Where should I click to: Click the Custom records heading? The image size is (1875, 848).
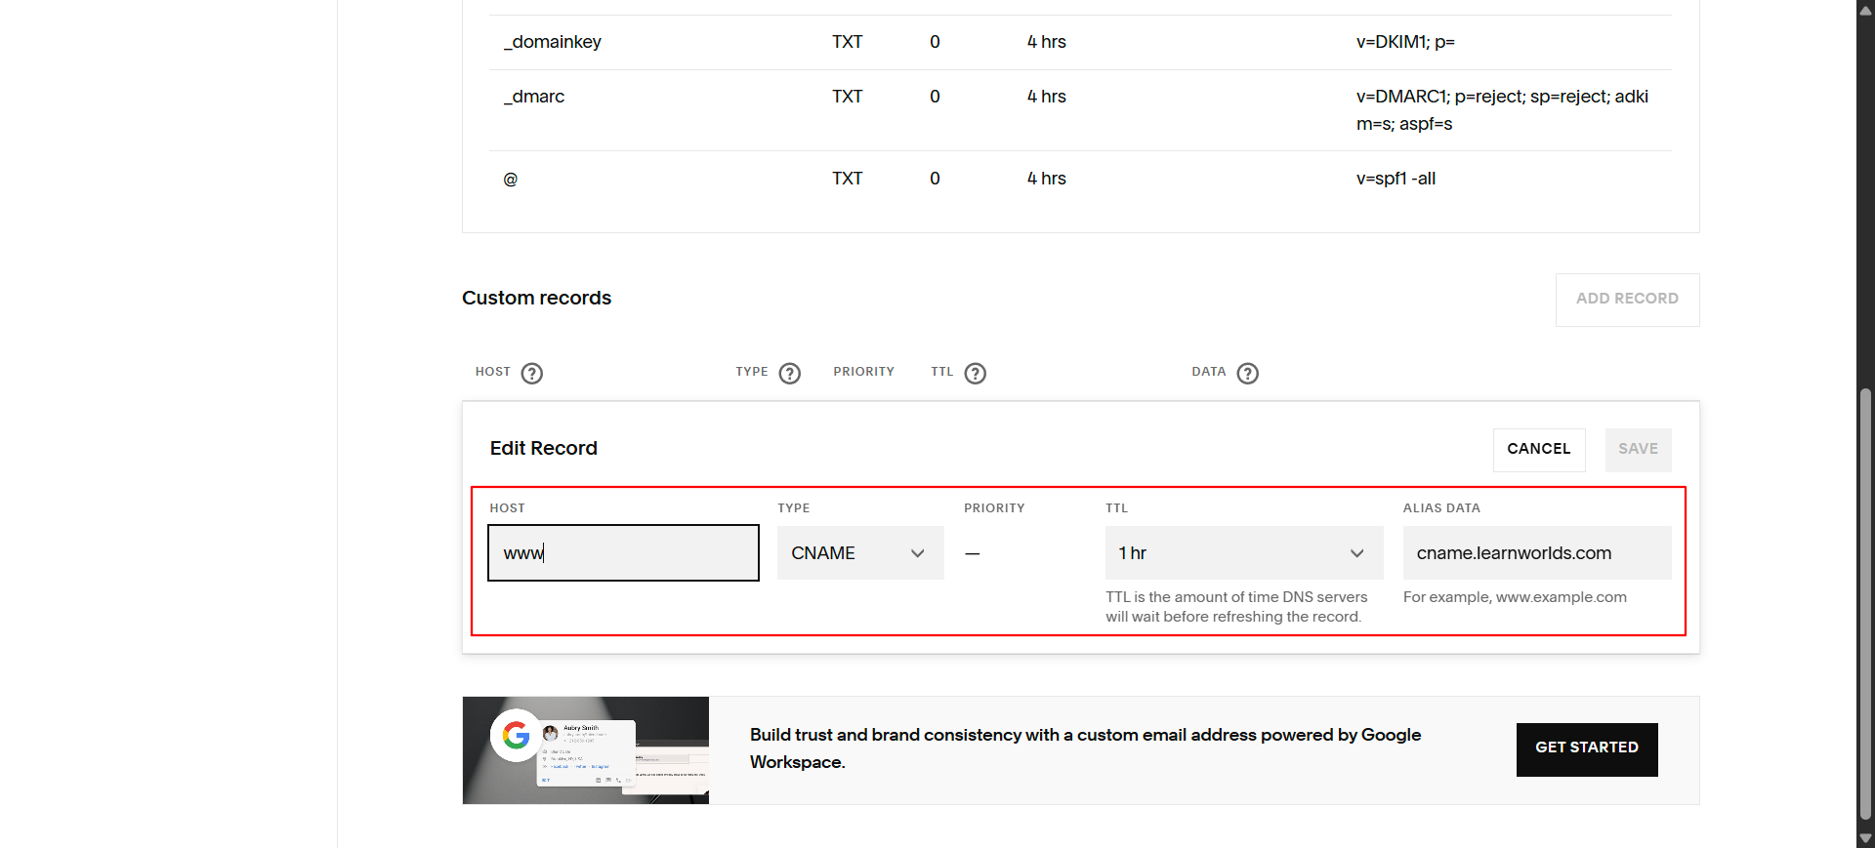[x=537, y=298]
